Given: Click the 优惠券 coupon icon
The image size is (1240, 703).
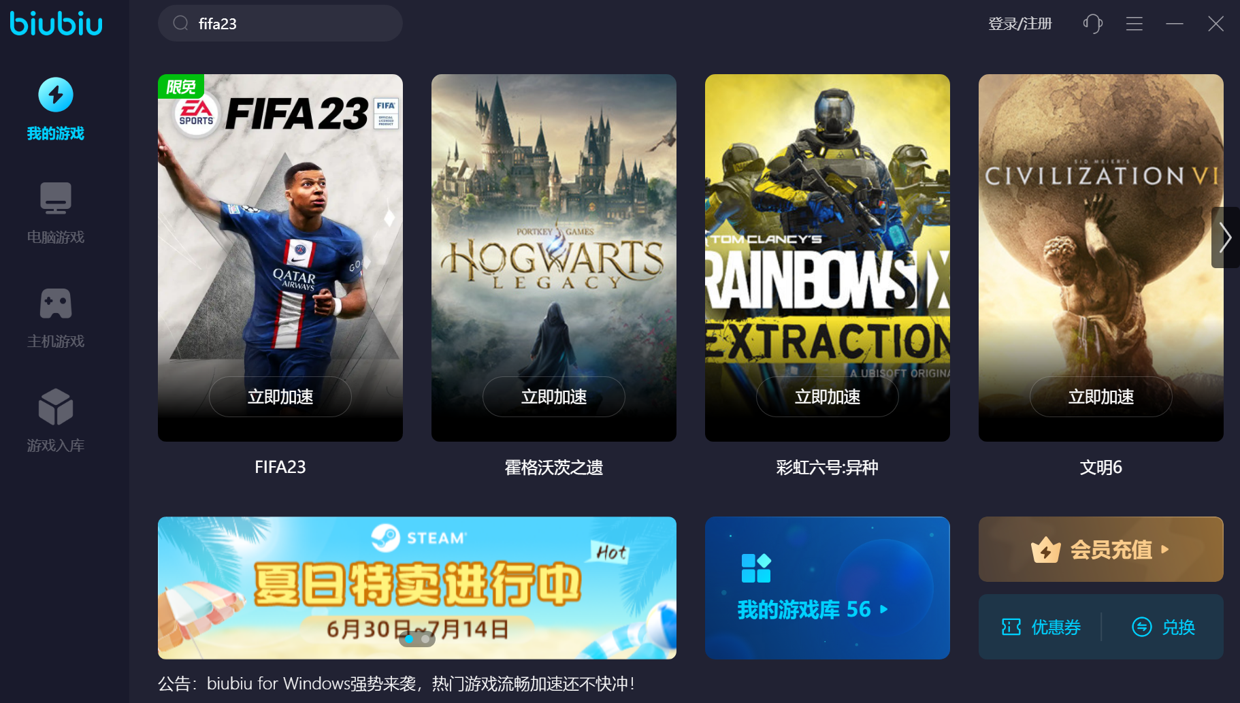Looking at the screenshot, I should (x=1011, y=627).
